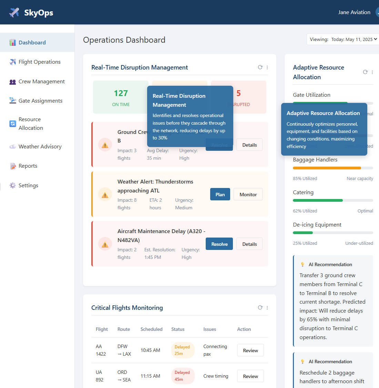
Task: Click the Issues column header
Action: pos(209,329)
